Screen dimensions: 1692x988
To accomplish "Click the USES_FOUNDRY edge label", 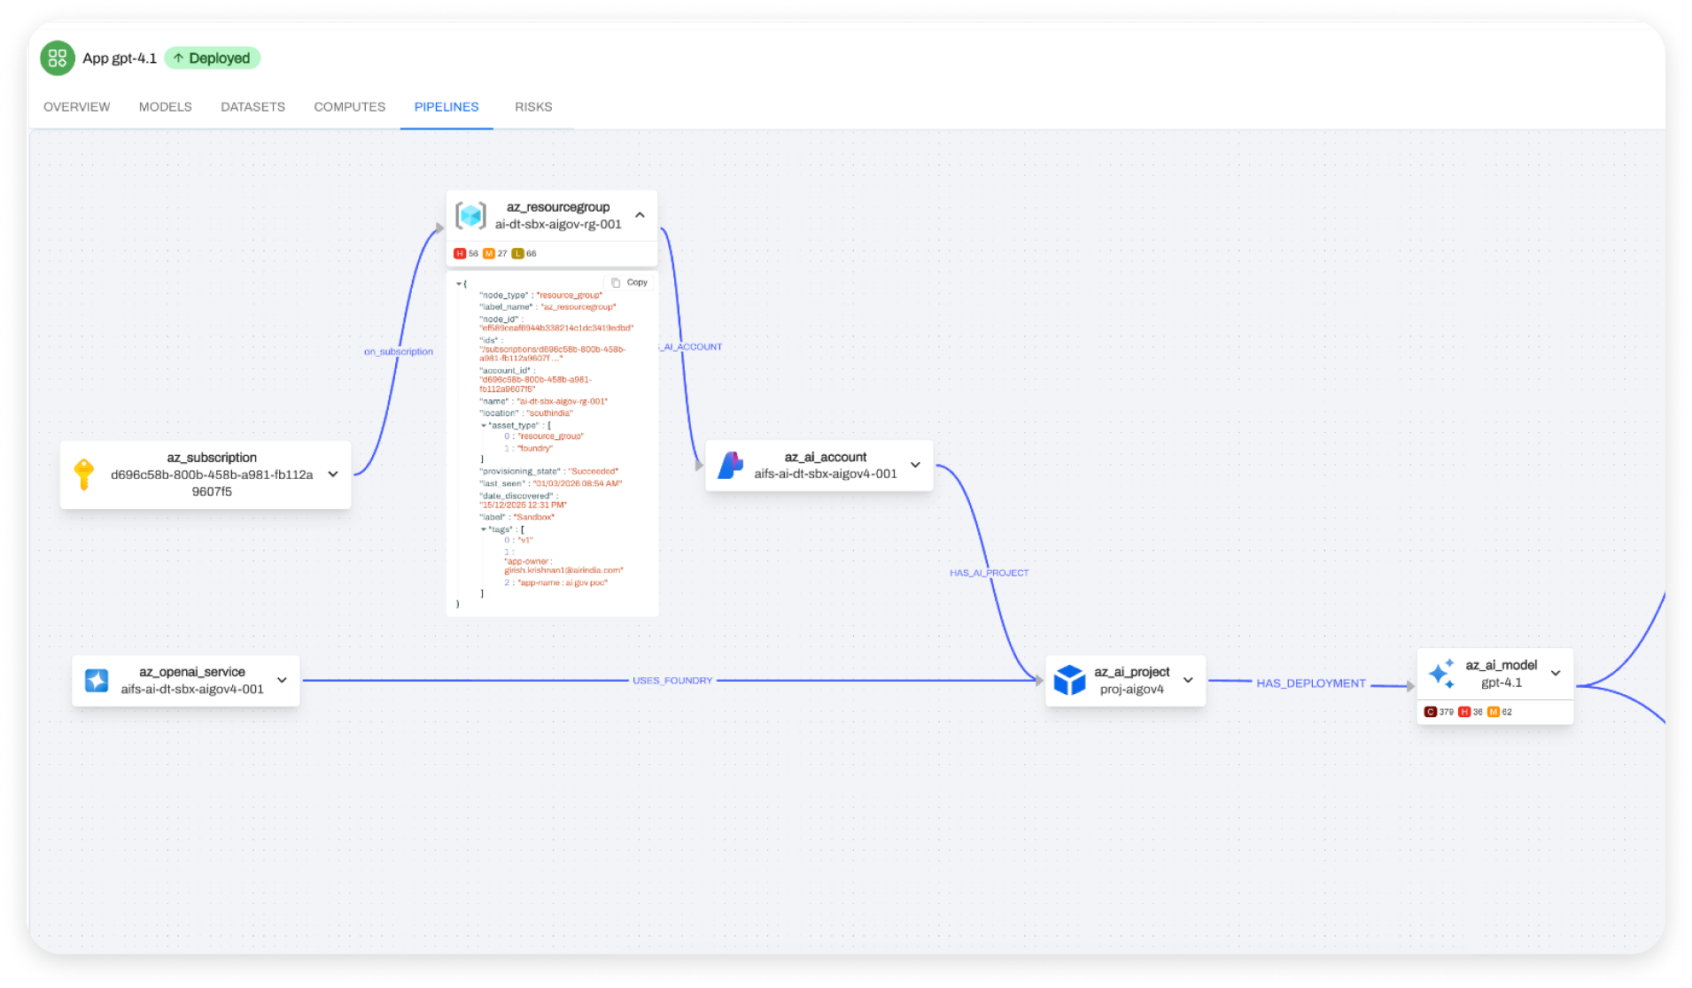I will (x=672, y=681).
